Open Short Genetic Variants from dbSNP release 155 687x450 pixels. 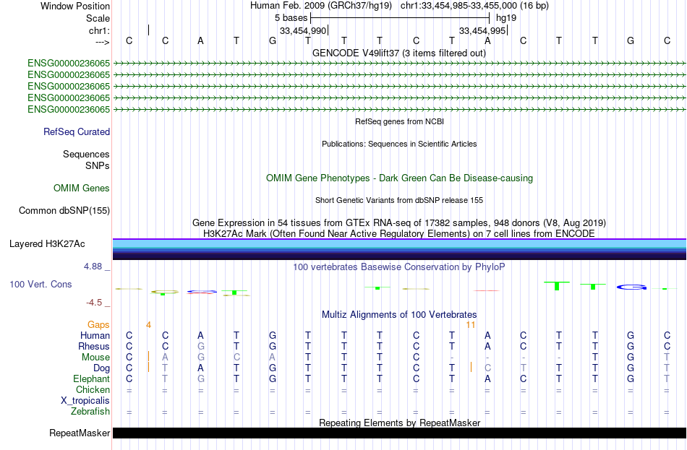click(398, 200)
